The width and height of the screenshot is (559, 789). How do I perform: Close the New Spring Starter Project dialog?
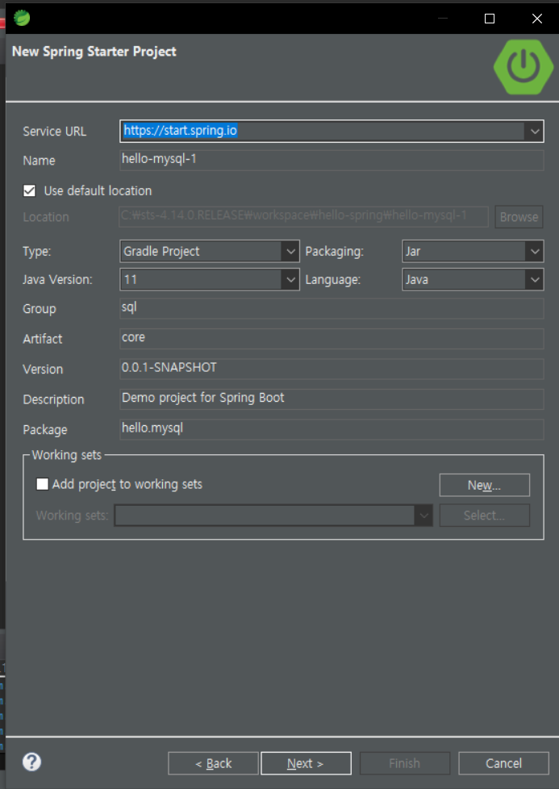[537, 19]
